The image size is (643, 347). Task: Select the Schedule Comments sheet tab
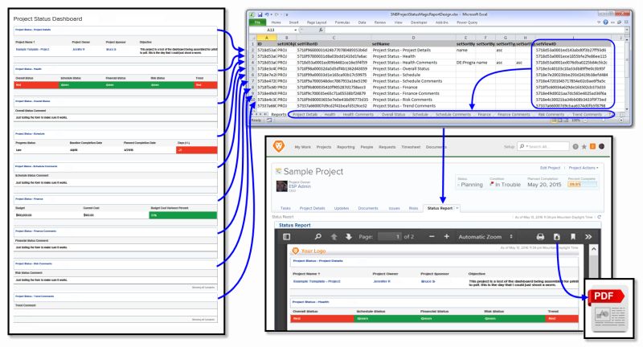click(x=453, y=114)
